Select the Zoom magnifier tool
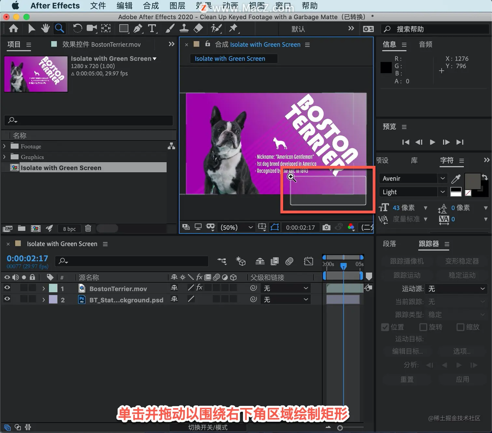Image resolution: width=492 pixels, height=433 pixels. pyautogui.click(x=60, y=29)
